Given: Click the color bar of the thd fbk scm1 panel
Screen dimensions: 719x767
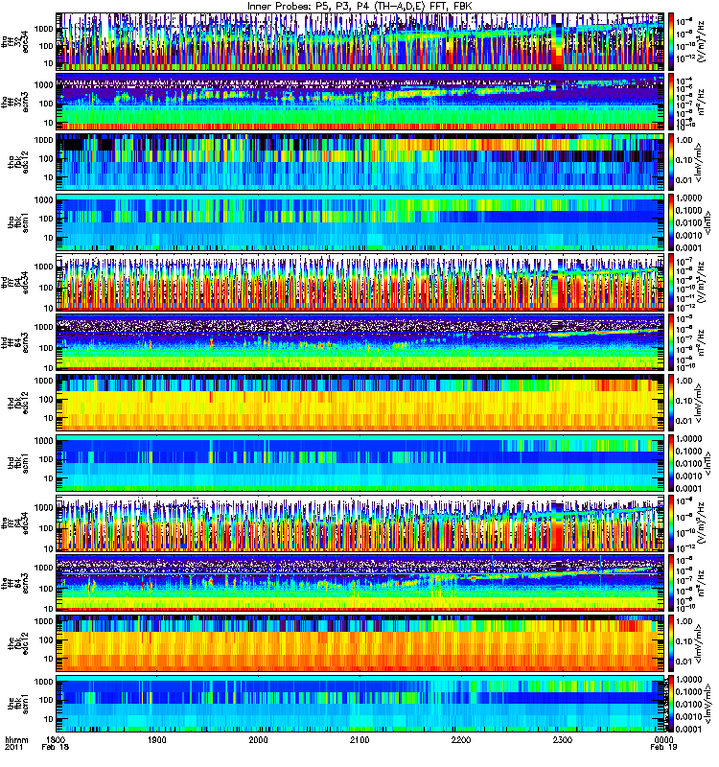Looking at the screenshot, I should pos(672,463).
